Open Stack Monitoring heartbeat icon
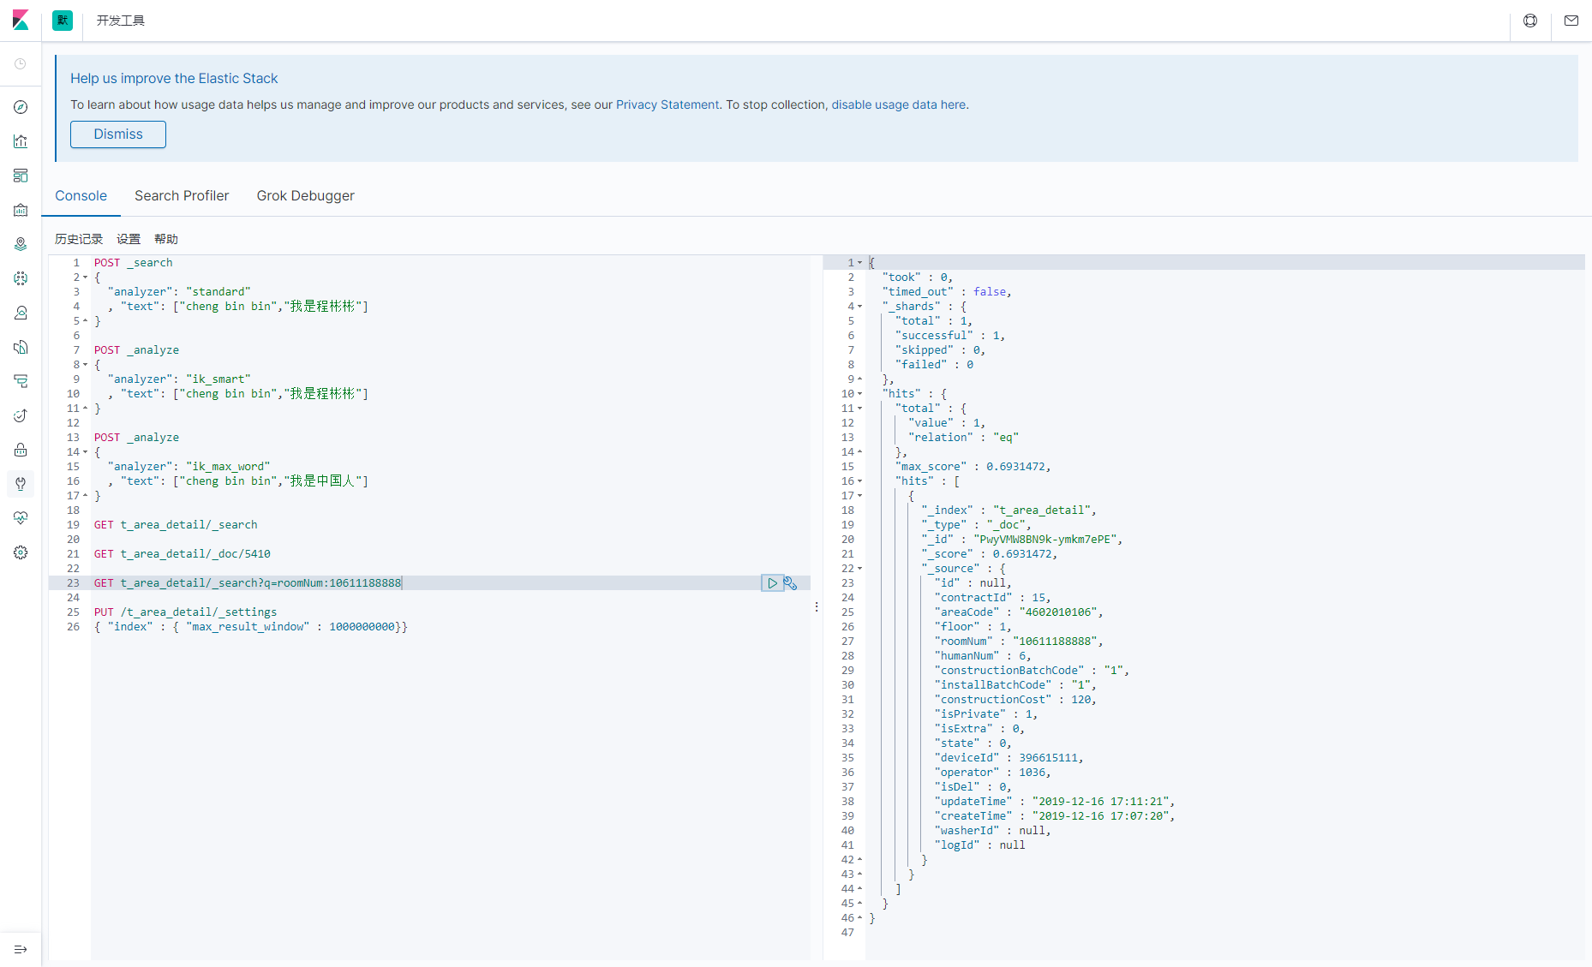Viewport: 1592px width, 967px height. [21, 518]
